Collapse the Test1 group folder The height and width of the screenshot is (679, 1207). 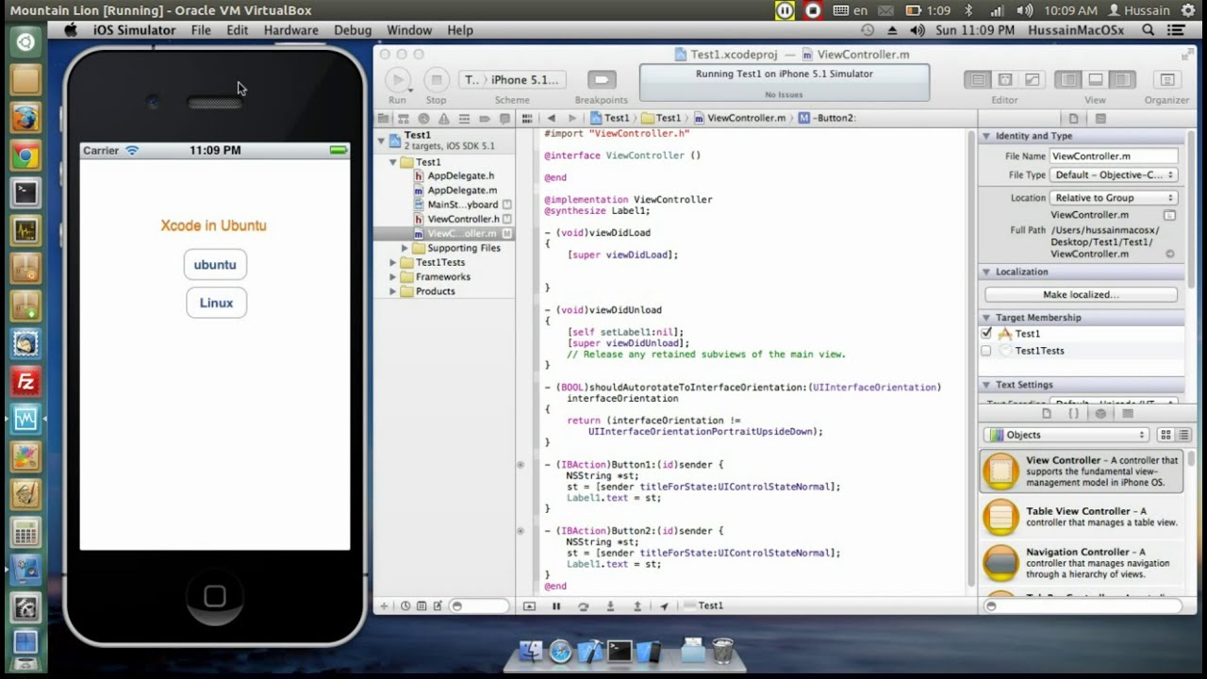(x=393, y=162)
